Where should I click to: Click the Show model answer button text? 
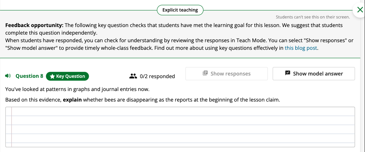[318, 74]
